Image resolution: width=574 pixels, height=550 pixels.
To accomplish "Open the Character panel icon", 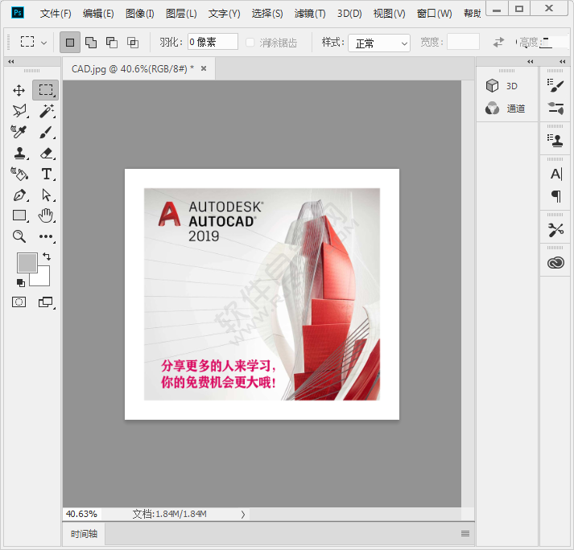I will pos(556,174).
